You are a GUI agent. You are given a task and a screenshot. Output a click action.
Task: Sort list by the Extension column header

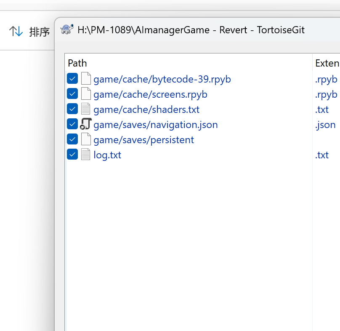coord(327,63)
